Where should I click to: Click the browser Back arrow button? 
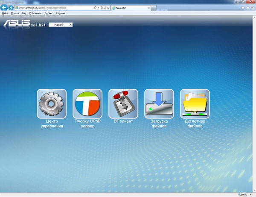[4, 8]
